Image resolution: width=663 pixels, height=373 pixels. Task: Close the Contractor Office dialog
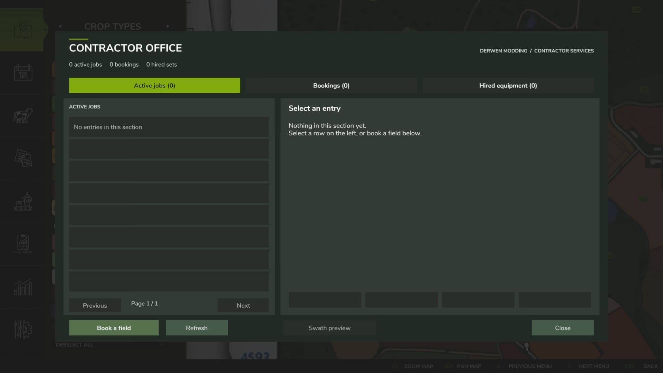[x=563, y=328]
